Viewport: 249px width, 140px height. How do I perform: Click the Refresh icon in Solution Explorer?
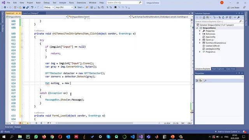coord(223,17)
